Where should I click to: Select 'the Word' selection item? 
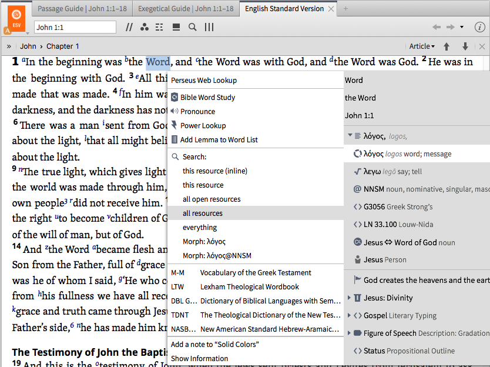point(417,98)
